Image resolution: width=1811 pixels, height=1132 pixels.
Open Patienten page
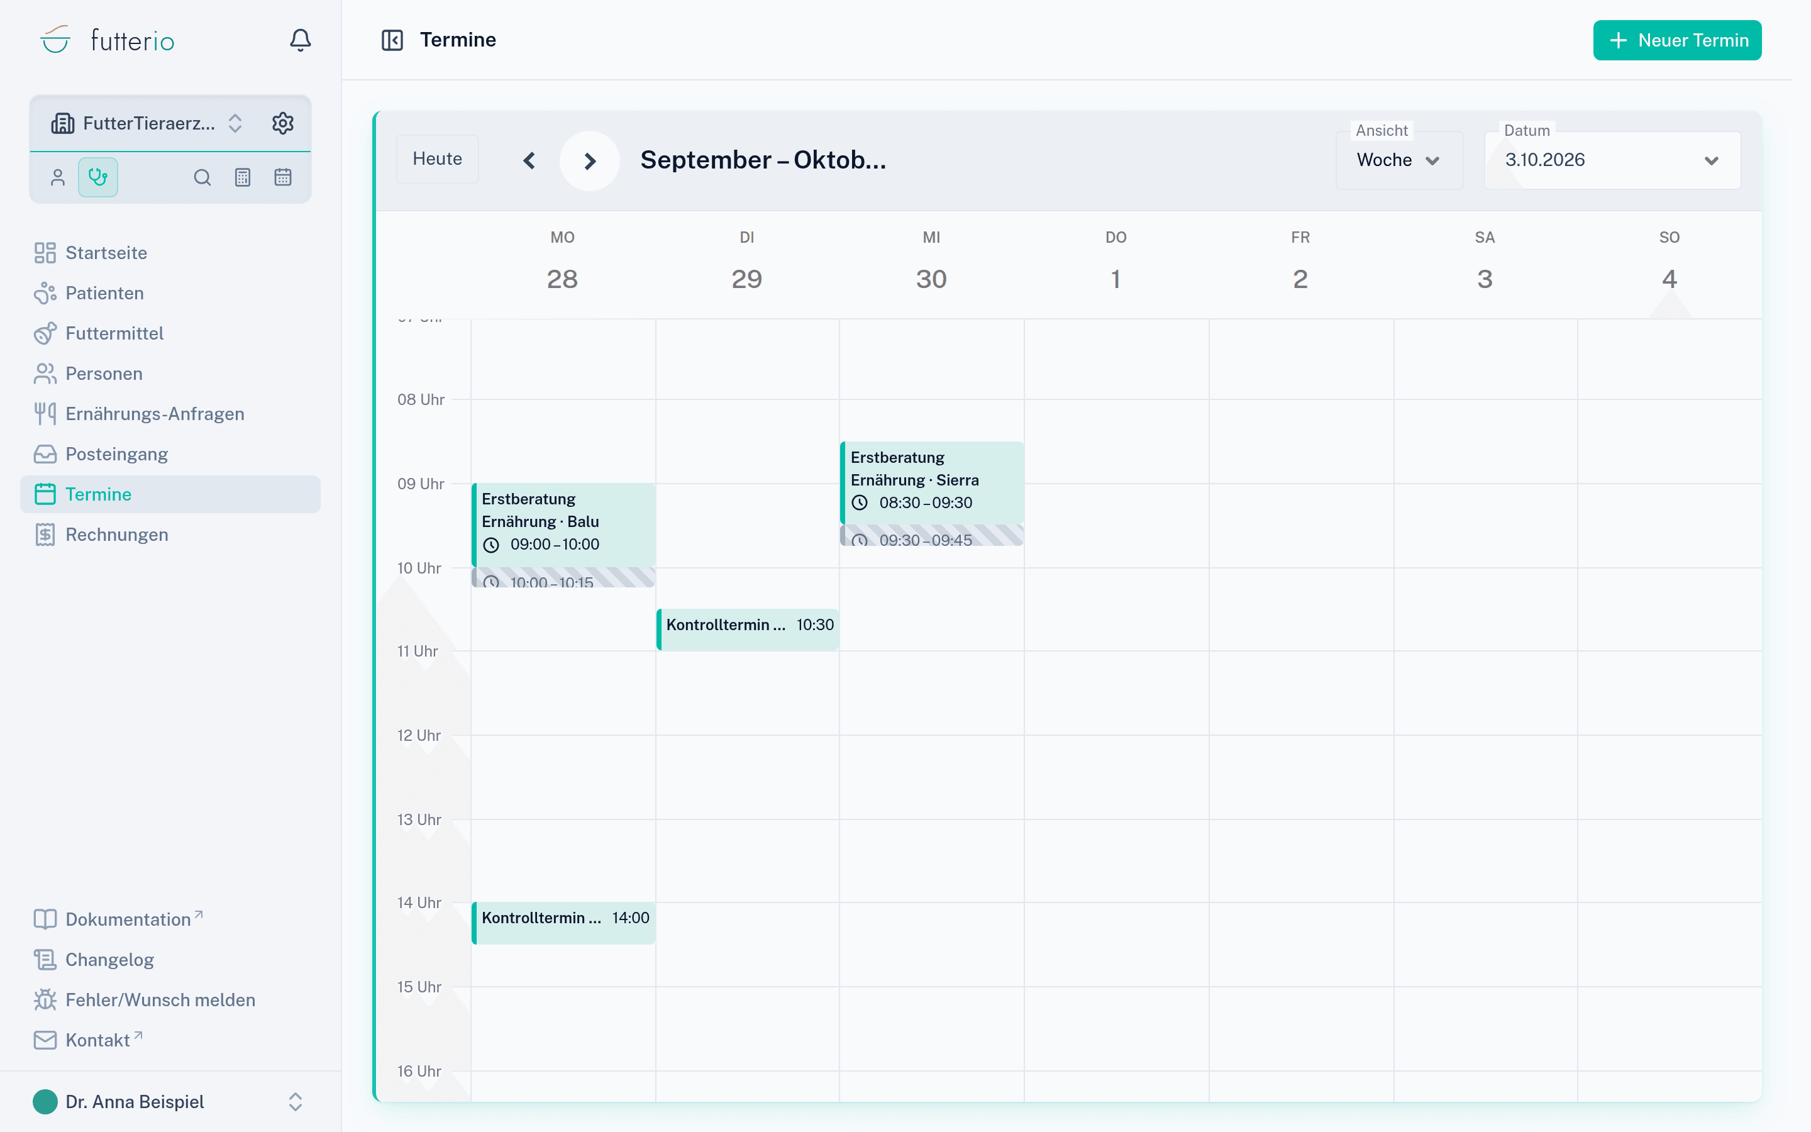pyautogui.click(x=170, y=294)
